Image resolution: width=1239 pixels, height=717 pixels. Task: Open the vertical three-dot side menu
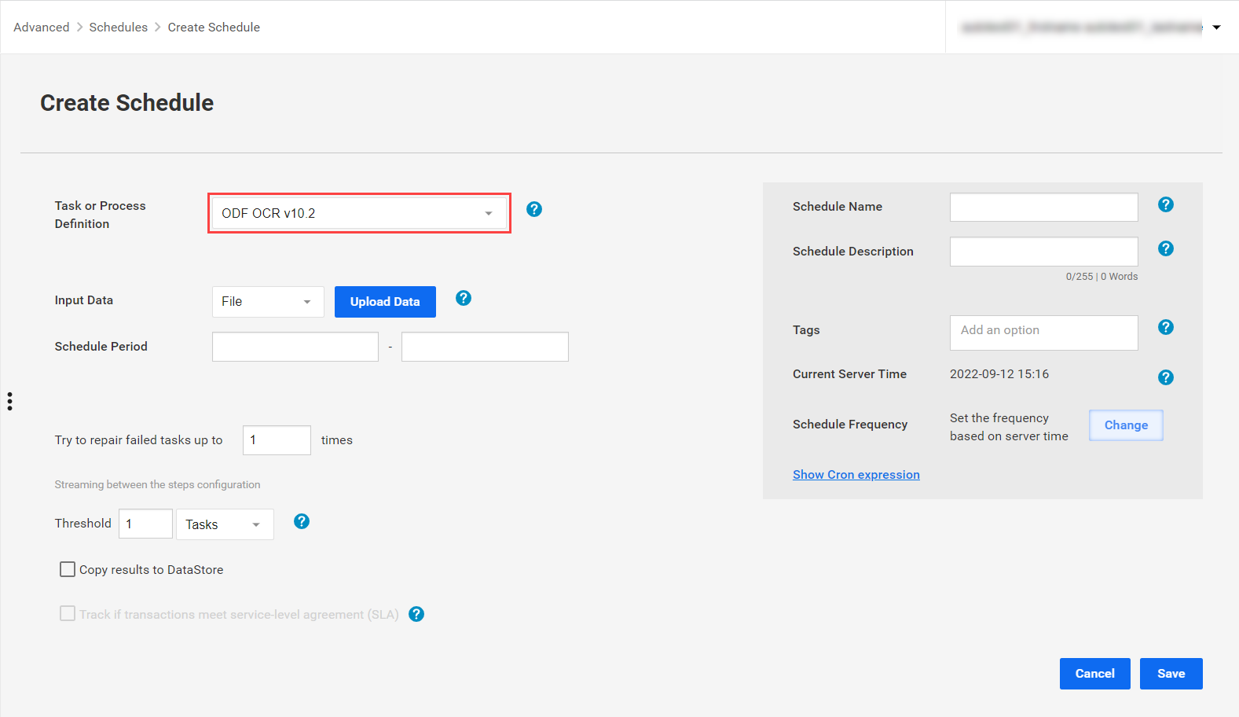(x=9, y=402)
